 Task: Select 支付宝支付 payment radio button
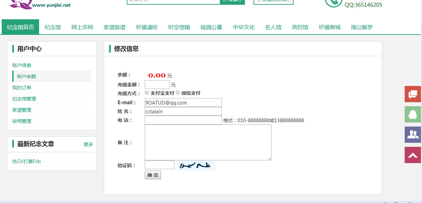point(147,92)
